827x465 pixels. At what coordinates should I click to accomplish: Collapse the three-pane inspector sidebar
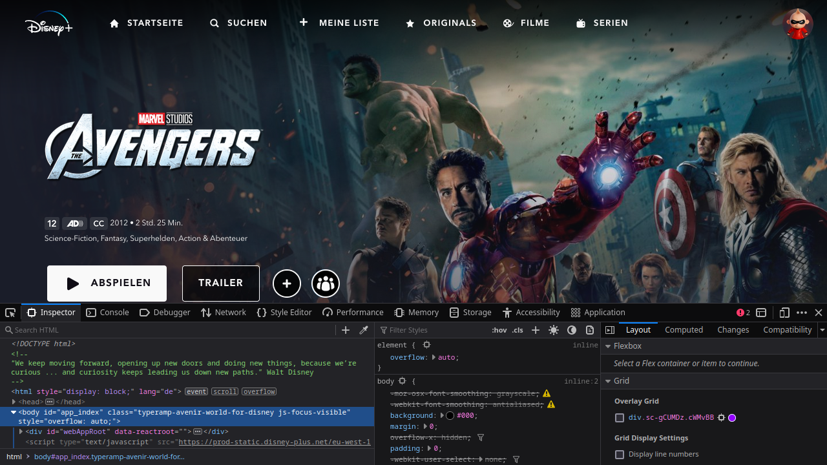point(609,330)
